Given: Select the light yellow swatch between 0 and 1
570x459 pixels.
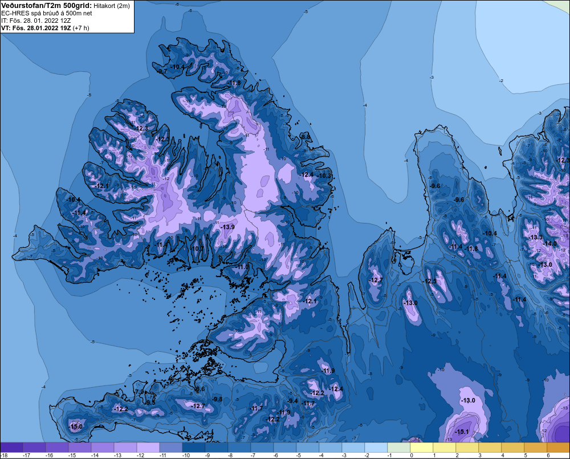Looking at the screenshot, I should click(x=422, y=448).
